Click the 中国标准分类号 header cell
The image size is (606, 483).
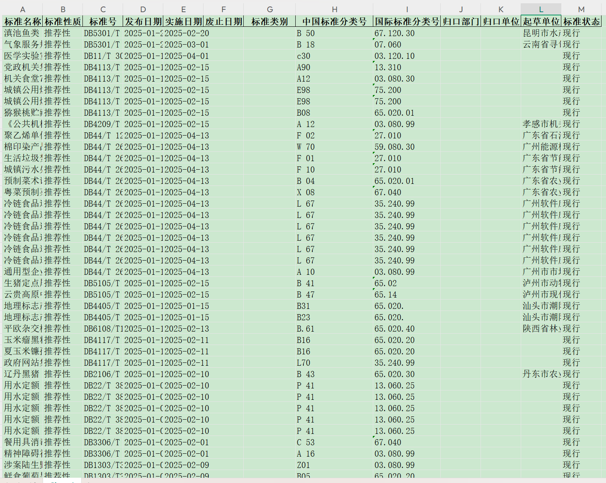pyautogui.click(x=334, y=22)
